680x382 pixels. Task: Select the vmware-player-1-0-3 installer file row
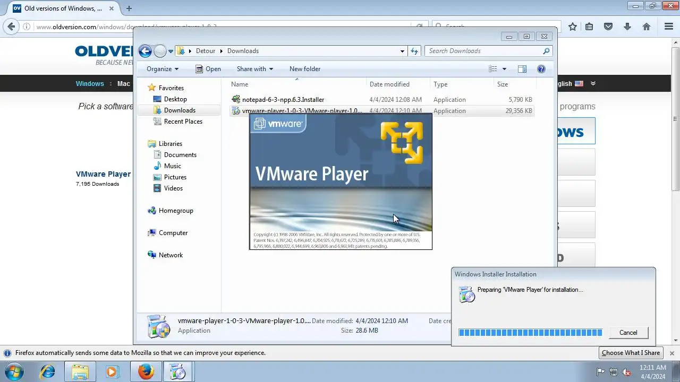[382, 111]
